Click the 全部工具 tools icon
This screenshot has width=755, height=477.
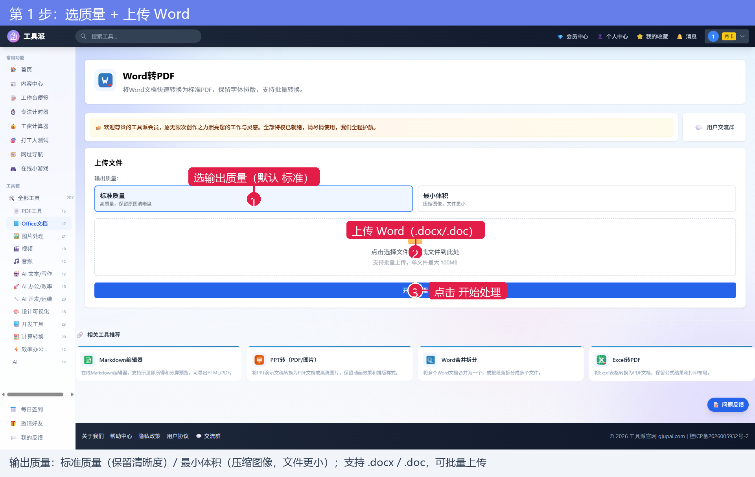coord(11,198)
